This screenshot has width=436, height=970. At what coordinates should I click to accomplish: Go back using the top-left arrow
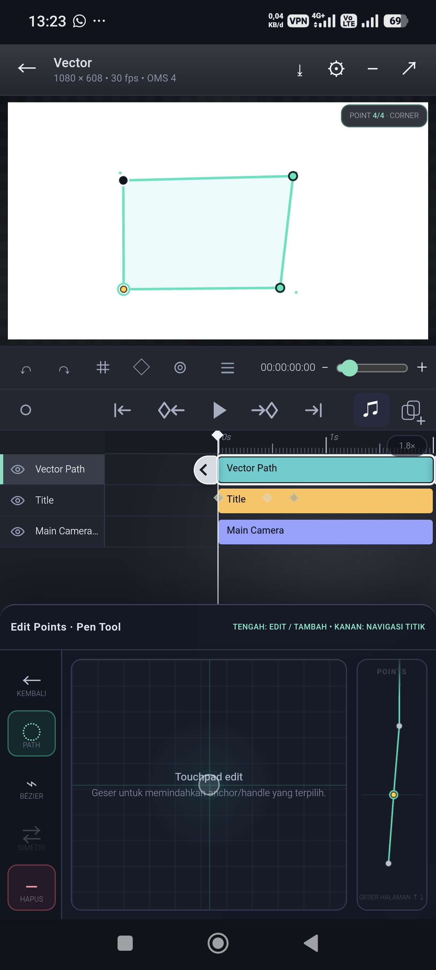(x=27, y=68)
